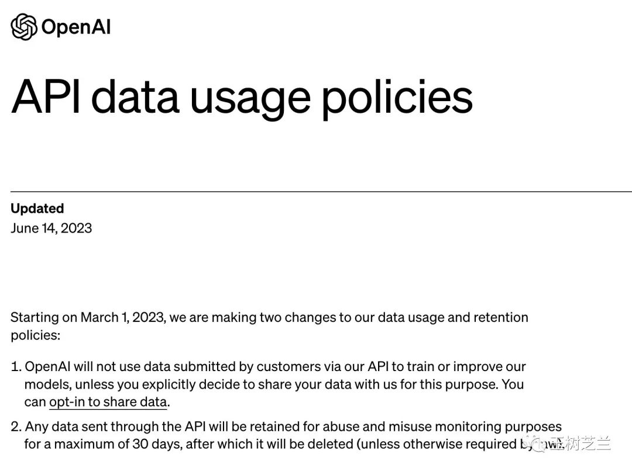Click the word "API" in the large heading
Screen dimensions: 632x471
(47, 97)
